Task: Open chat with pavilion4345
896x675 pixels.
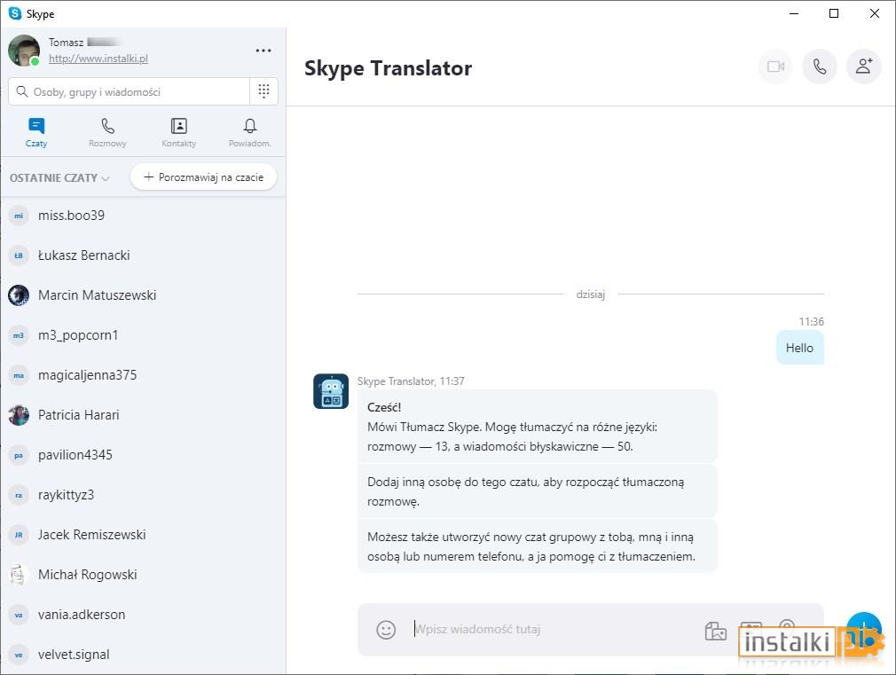Action: (143, 455)
